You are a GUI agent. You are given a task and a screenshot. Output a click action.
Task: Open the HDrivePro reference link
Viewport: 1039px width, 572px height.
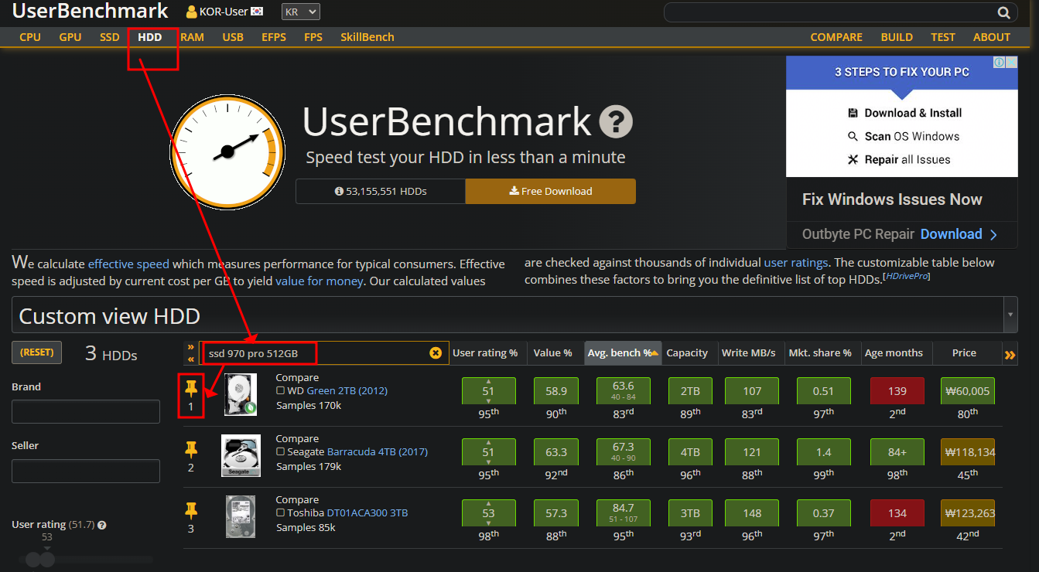[907, 277]
